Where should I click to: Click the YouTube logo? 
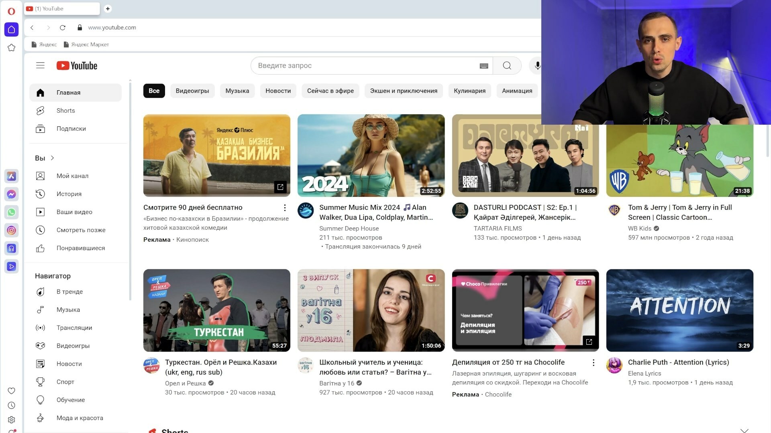coord(77,66)
